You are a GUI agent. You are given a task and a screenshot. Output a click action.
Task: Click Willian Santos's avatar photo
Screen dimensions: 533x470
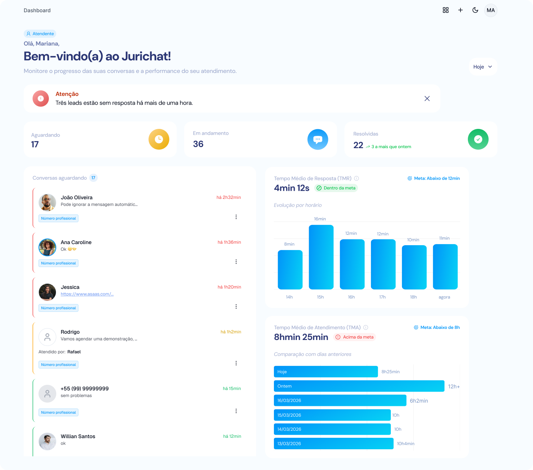(x=47, y=441)
